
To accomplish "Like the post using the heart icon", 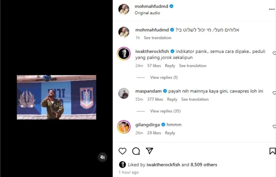I will 122,151.
